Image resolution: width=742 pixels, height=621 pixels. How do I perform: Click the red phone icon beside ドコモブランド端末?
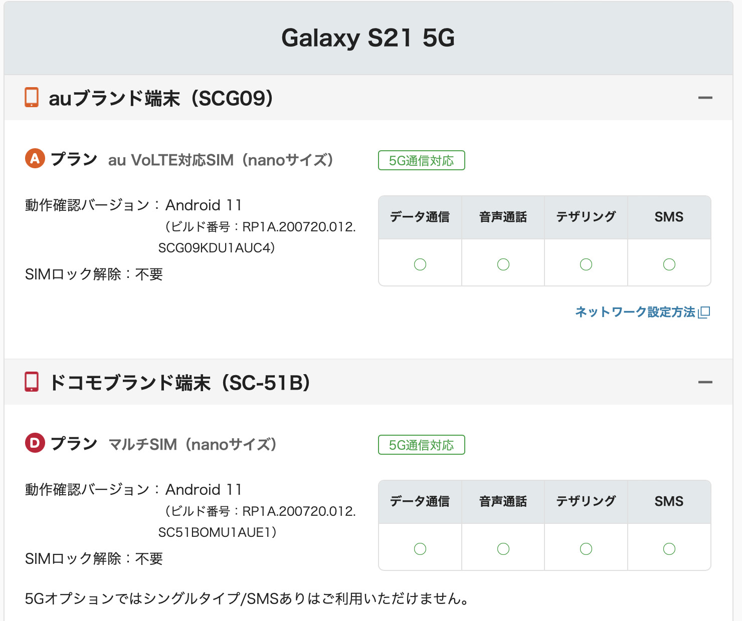[32, 382]
